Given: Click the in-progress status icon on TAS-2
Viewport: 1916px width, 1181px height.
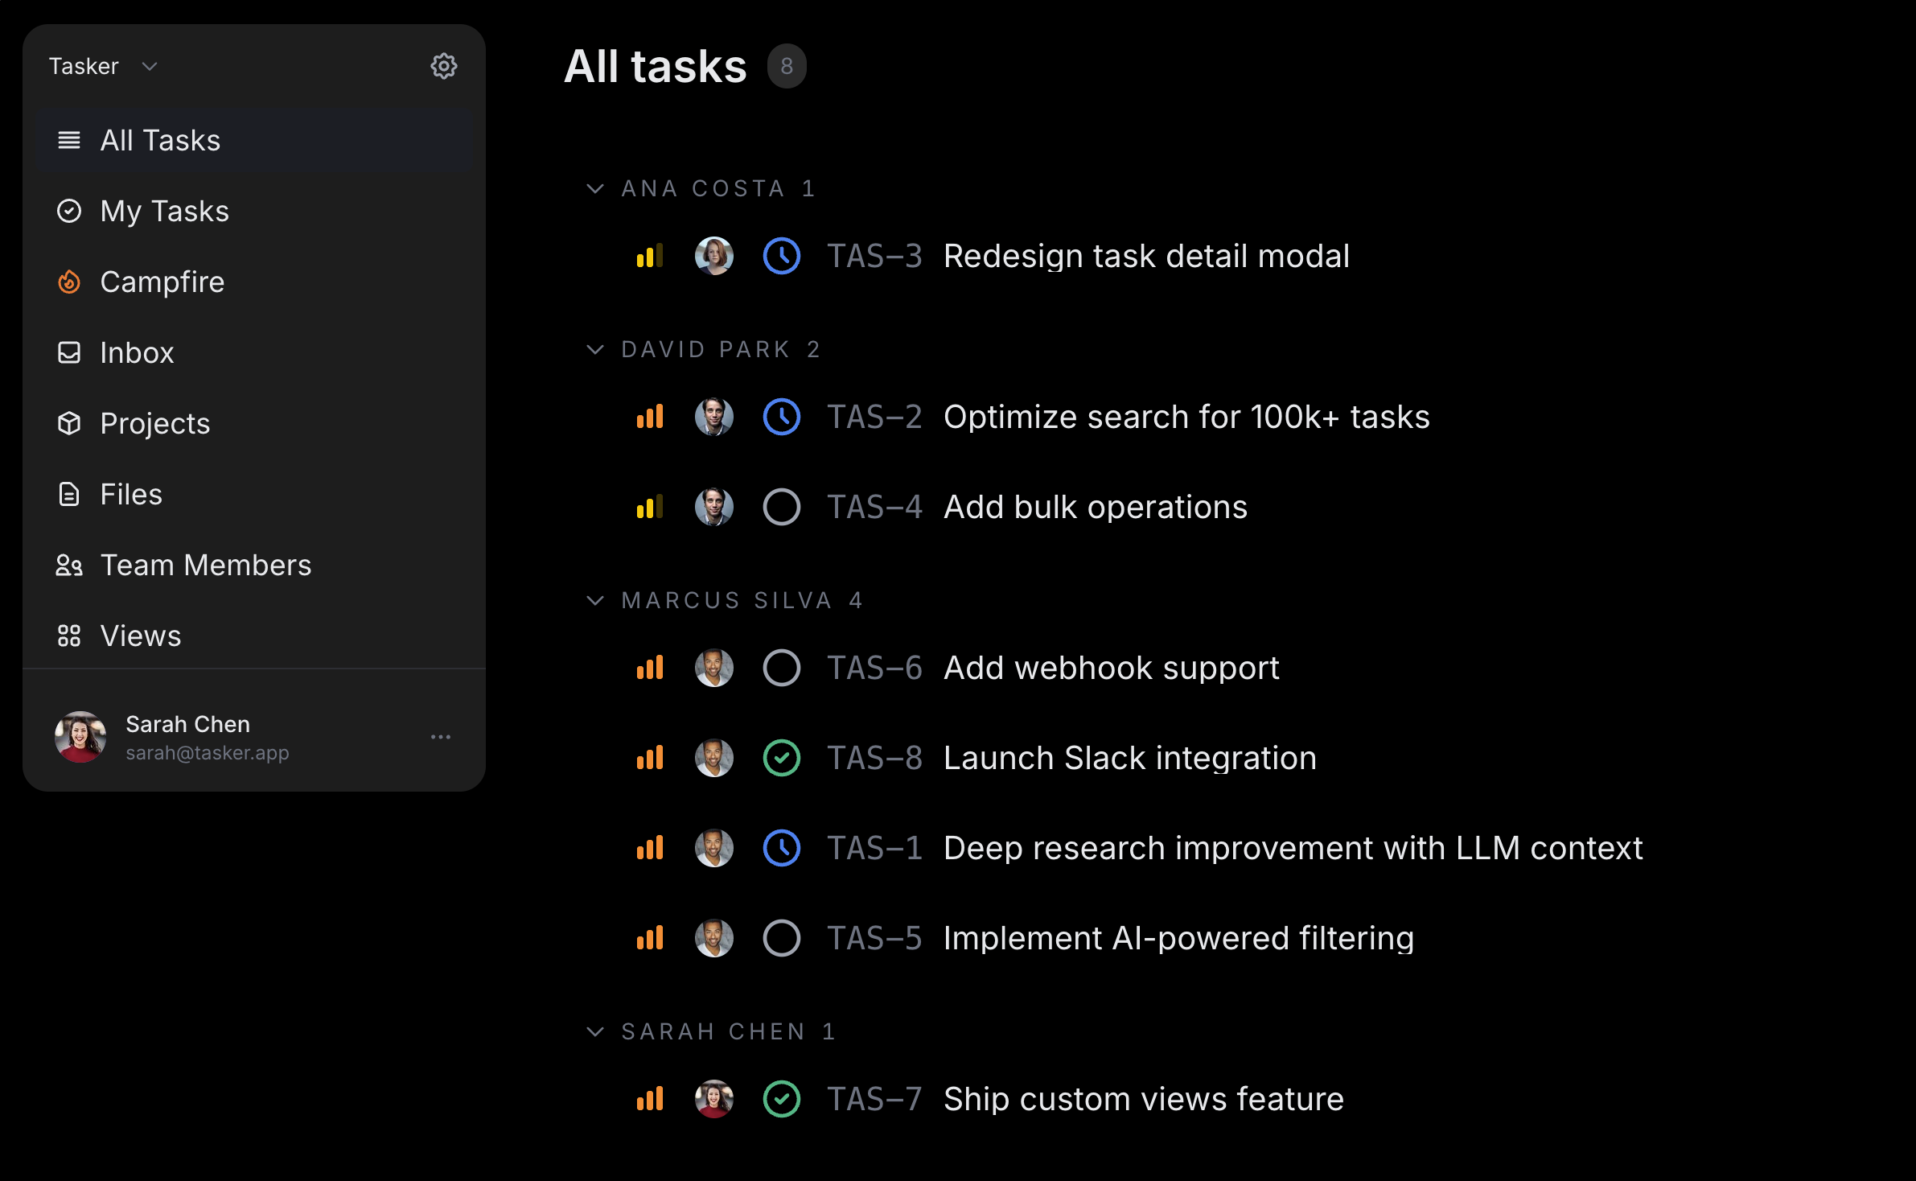Looking at the screenshot, I should [781, 417].
